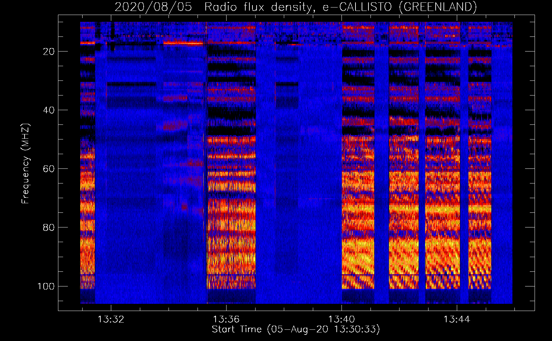Click the '13:32' time tick label

pos(111,320)
